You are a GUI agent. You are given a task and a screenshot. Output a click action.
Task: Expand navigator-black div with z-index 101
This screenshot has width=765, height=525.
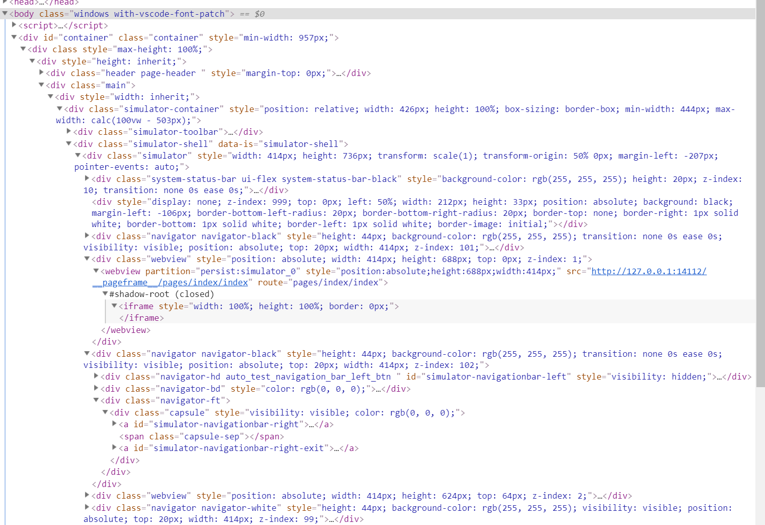[87, 236]
